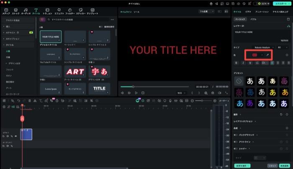Select the 字幕 subtitle category
The height and width of the screenshot is (169, 293).
[x=8, y=57]
